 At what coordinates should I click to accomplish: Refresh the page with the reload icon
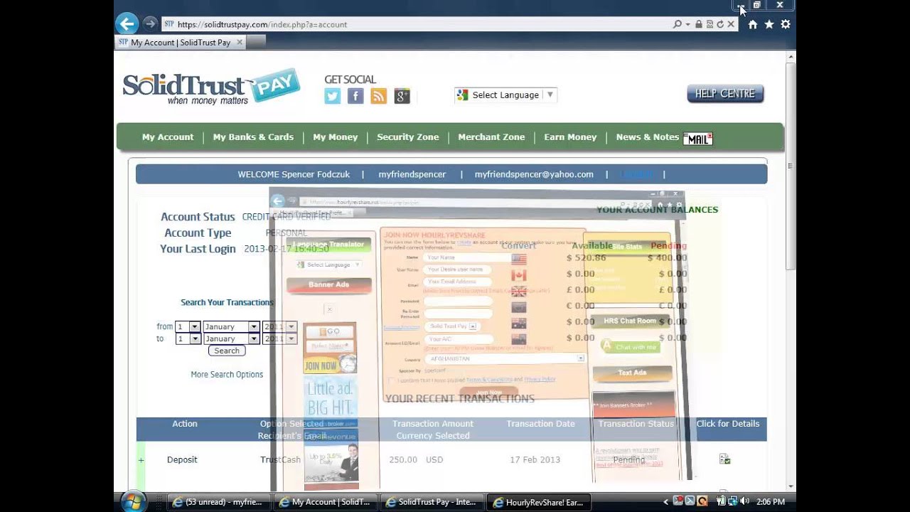720,24
